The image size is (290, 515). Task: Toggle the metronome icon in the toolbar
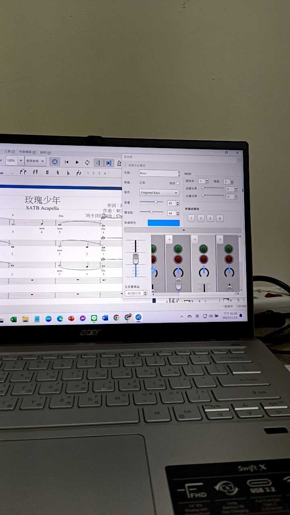tap(55, 162)
